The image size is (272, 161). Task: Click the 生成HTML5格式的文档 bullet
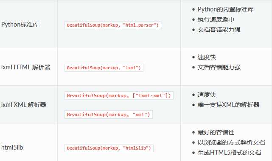[x=229, y=153]
